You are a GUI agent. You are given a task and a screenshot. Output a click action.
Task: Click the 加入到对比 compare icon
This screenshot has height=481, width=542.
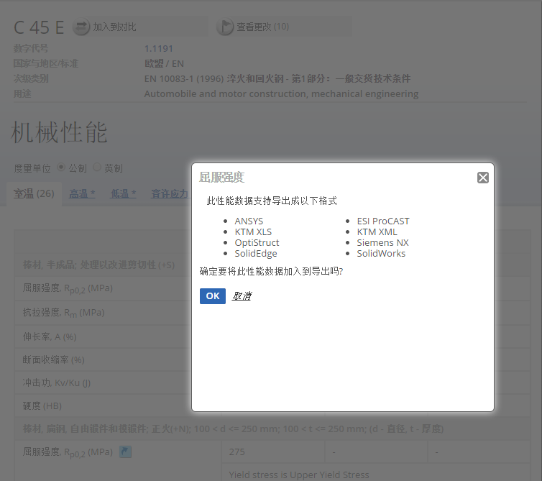tap(81, 27)
